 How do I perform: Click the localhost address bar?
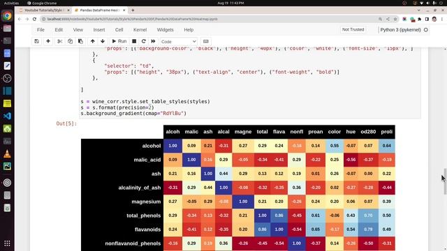210,19
